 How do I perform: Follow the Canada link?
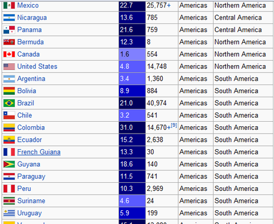[x=29, y=54]
